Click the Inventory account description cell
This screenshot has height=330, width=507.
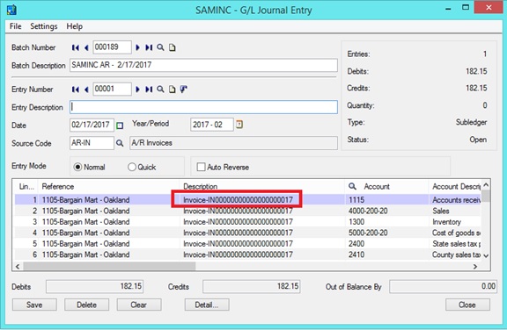pos(455,222)
